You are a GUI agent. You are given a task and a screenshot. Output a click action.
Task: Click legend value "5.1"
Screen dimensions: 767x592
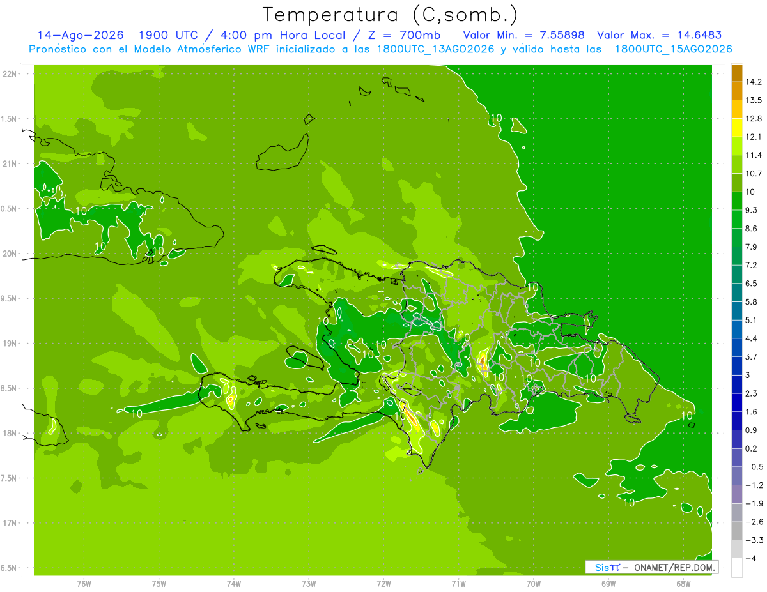point(751,320)
